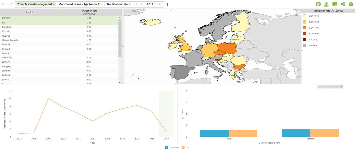Click the 1.78 value for Czech Republic
Screen dimensions: 355x152
[x=89, y=40]
